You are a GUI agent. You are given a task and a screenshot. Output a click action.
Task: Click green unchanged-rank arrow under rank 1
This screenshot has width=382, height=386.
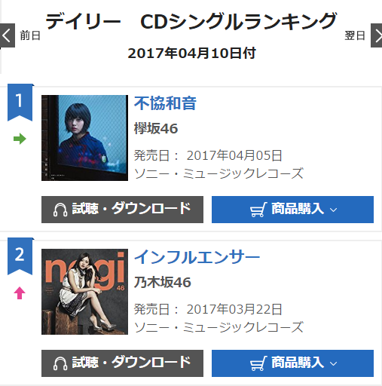[20, 139]
